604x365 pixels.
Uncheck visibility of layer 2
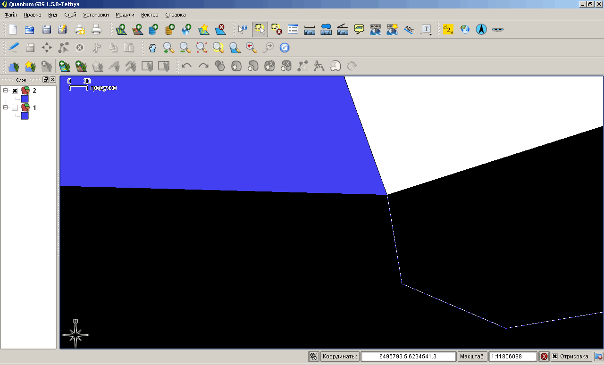click(x=15, y=91)
